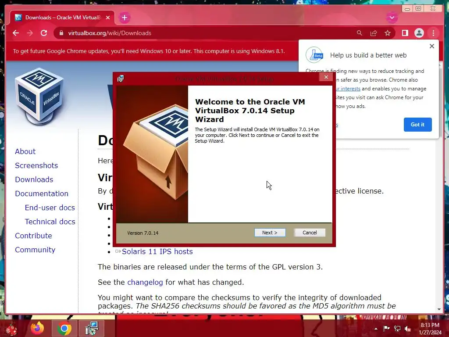Open the Chrome zoom magnifier icon
The width and height of the screenshot is (449, 337).
point(360,33)
